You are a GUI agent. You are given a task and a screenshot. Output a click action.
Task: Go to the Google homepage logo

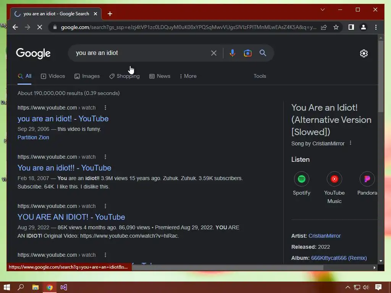(x=33, y=53)
